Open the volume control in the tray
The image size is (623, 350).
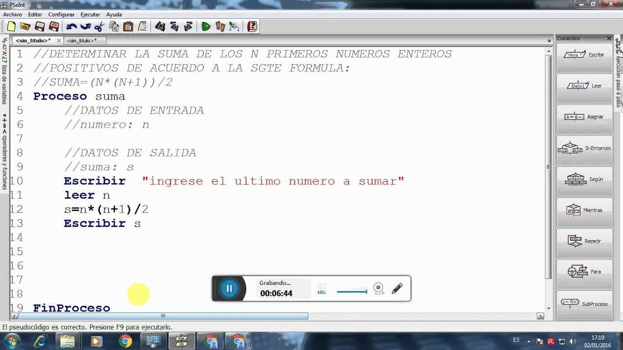[573, 341]
